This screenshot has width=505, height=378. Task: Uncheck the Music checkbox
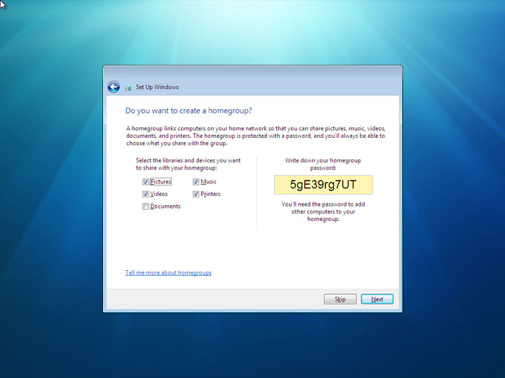(x=196, y=182)
